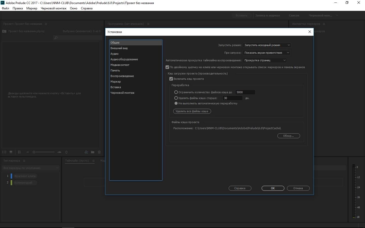Screen dimensions: 365x228
Task: Close the Установки dialog with X
Action: (x=309, y=32)
